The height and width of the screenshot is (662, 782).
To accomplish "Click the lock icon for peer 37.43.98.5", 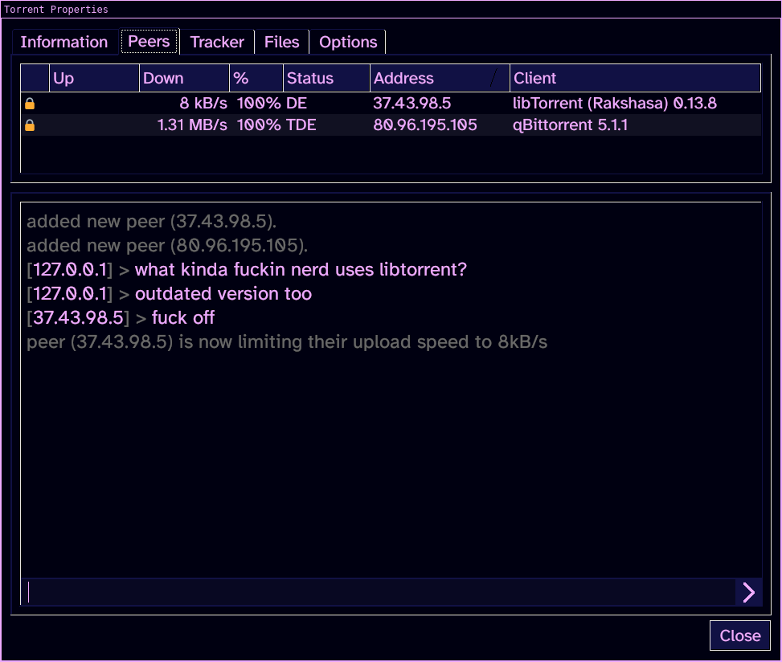I will (x=30, y=104).
